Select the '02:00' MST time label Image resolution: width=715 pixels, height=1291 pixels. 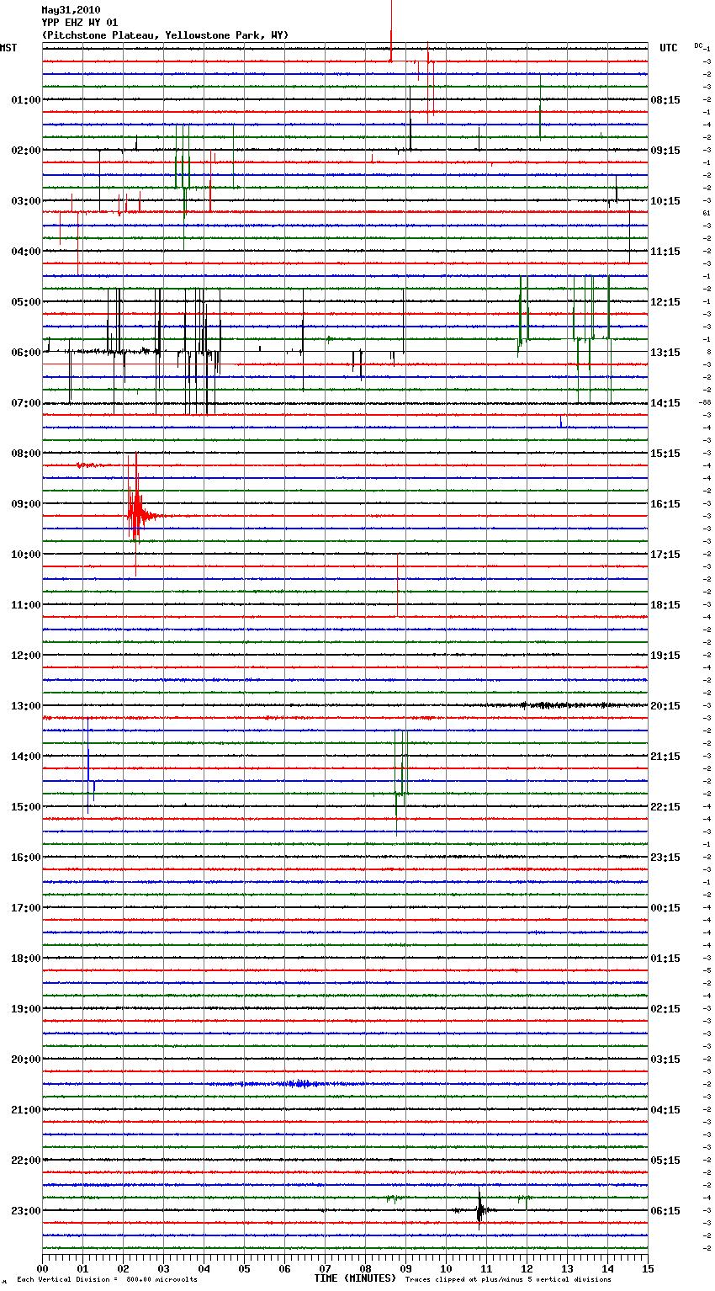(x=26, y=151)
